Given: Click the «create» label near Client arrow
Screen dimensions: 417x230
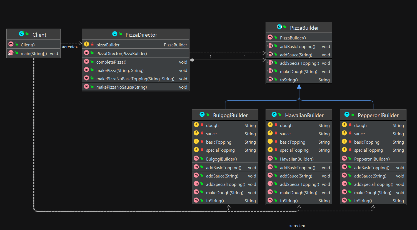Looking at the screenshot, I should pyautogui.click(x=70, y=47).
